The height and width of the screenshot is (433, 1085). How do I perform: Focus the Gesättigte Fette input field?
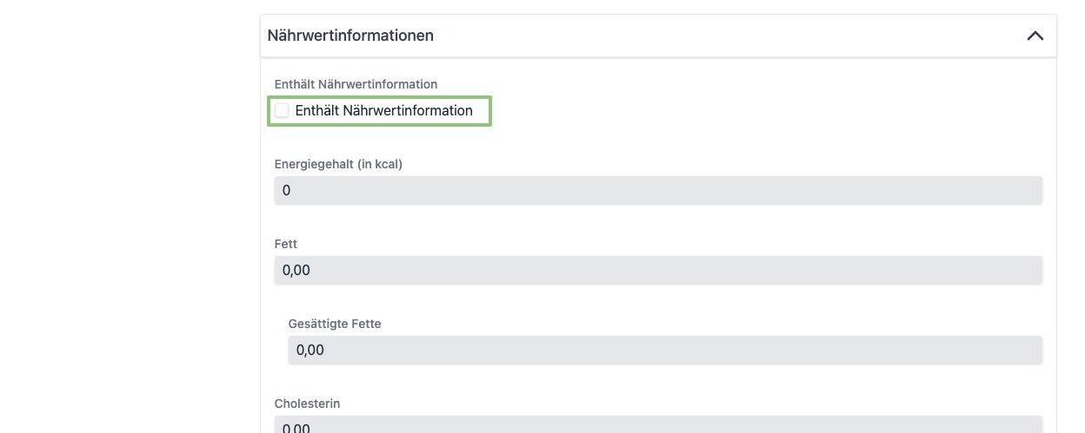[665, 350]
